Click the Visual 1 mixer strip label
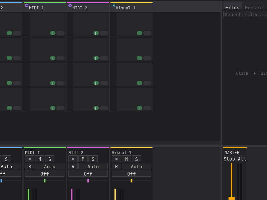Screen dimensions: 267x200 121,153
